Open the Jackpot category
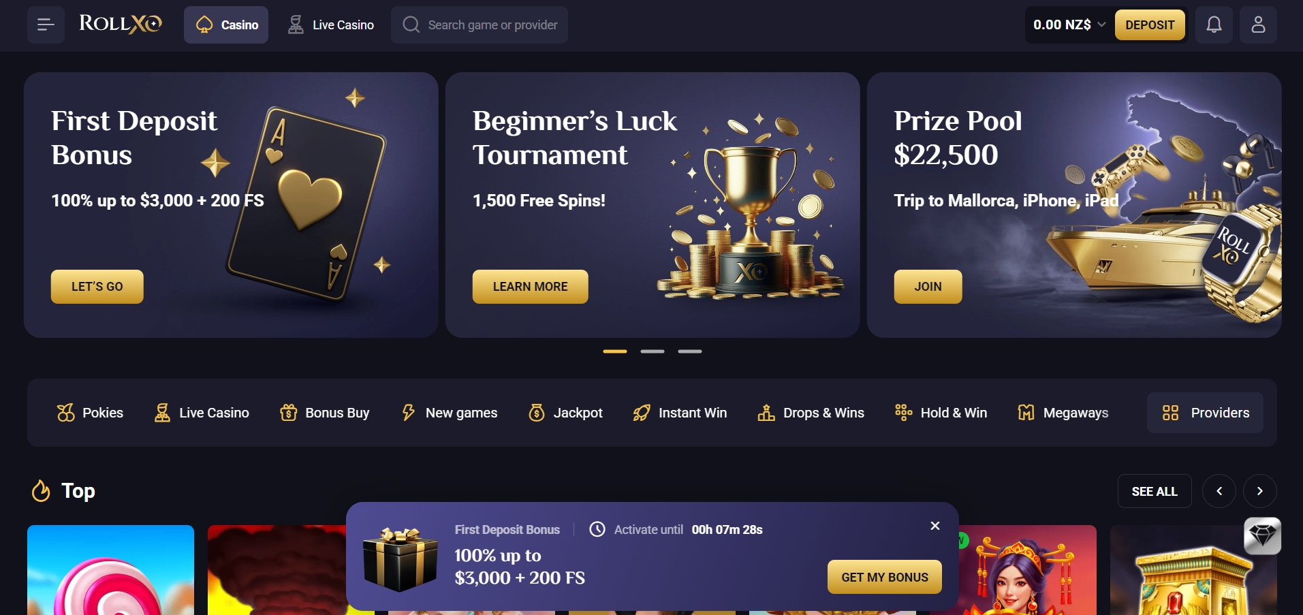This screenshot has height=615, width=1303. tap(565, 413)
